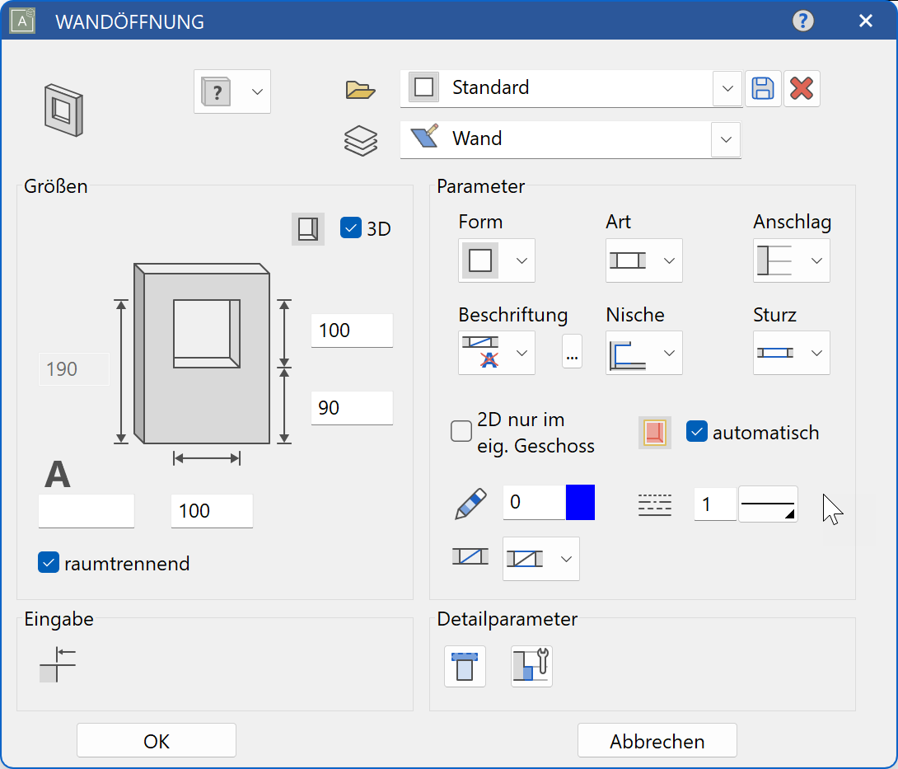Toggle the 2D view icon beside 3D

[x=308, y=229]
